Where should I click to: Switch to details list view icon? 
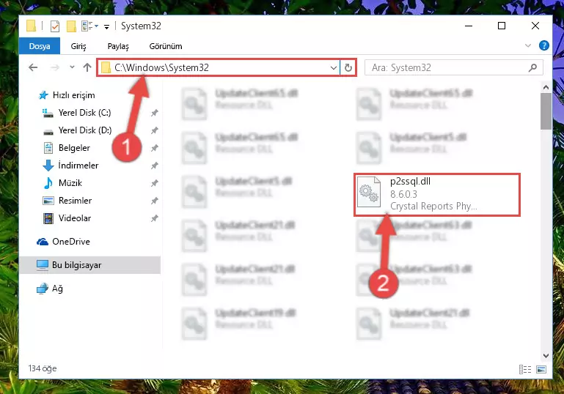[525, 369]
